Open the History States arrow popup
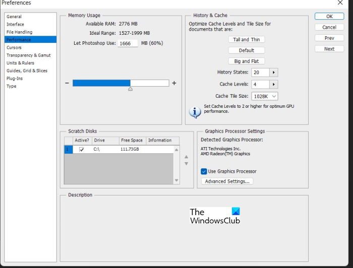 (273, 73)
